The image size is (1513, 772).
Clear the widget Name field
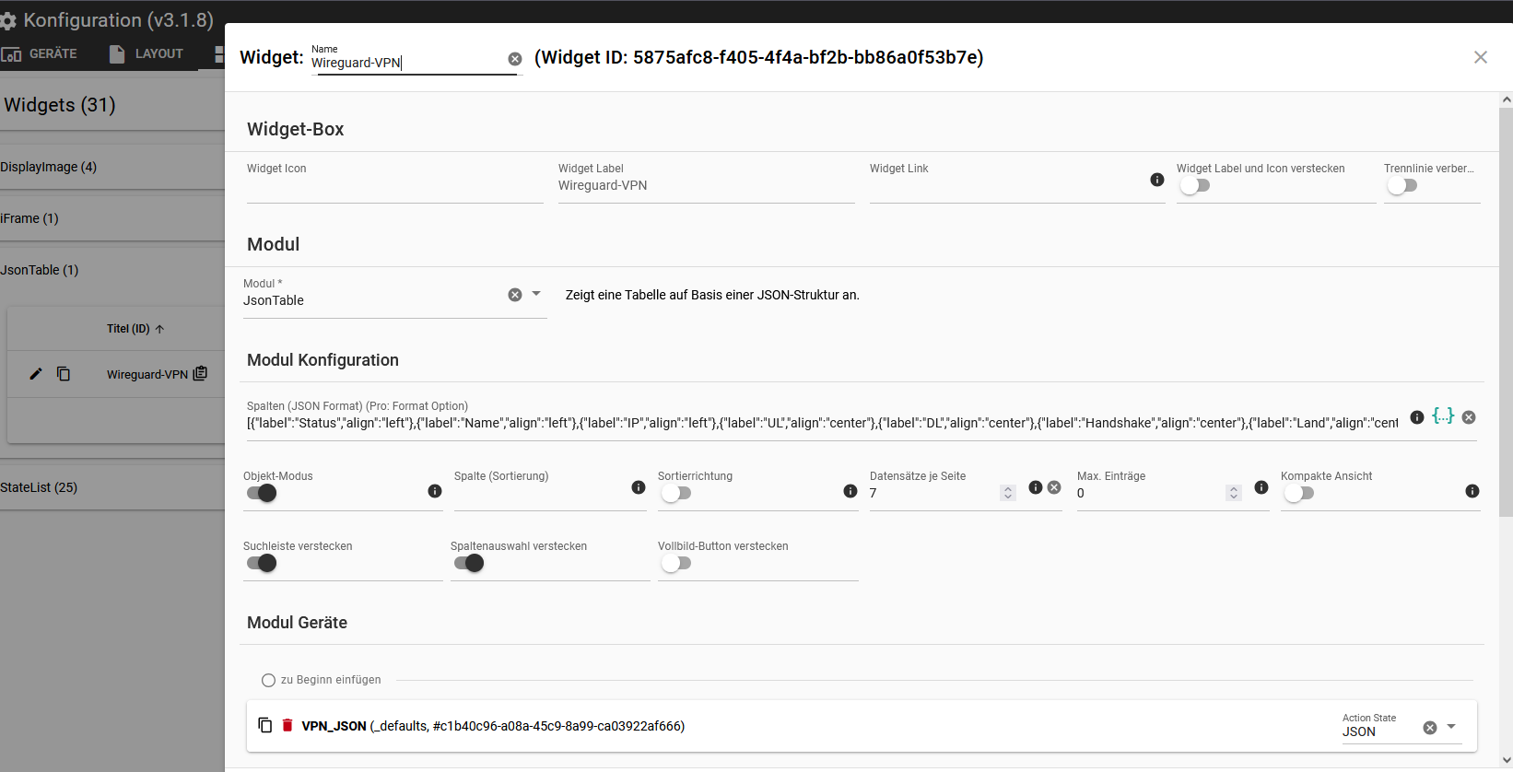[x=515, y=59]
